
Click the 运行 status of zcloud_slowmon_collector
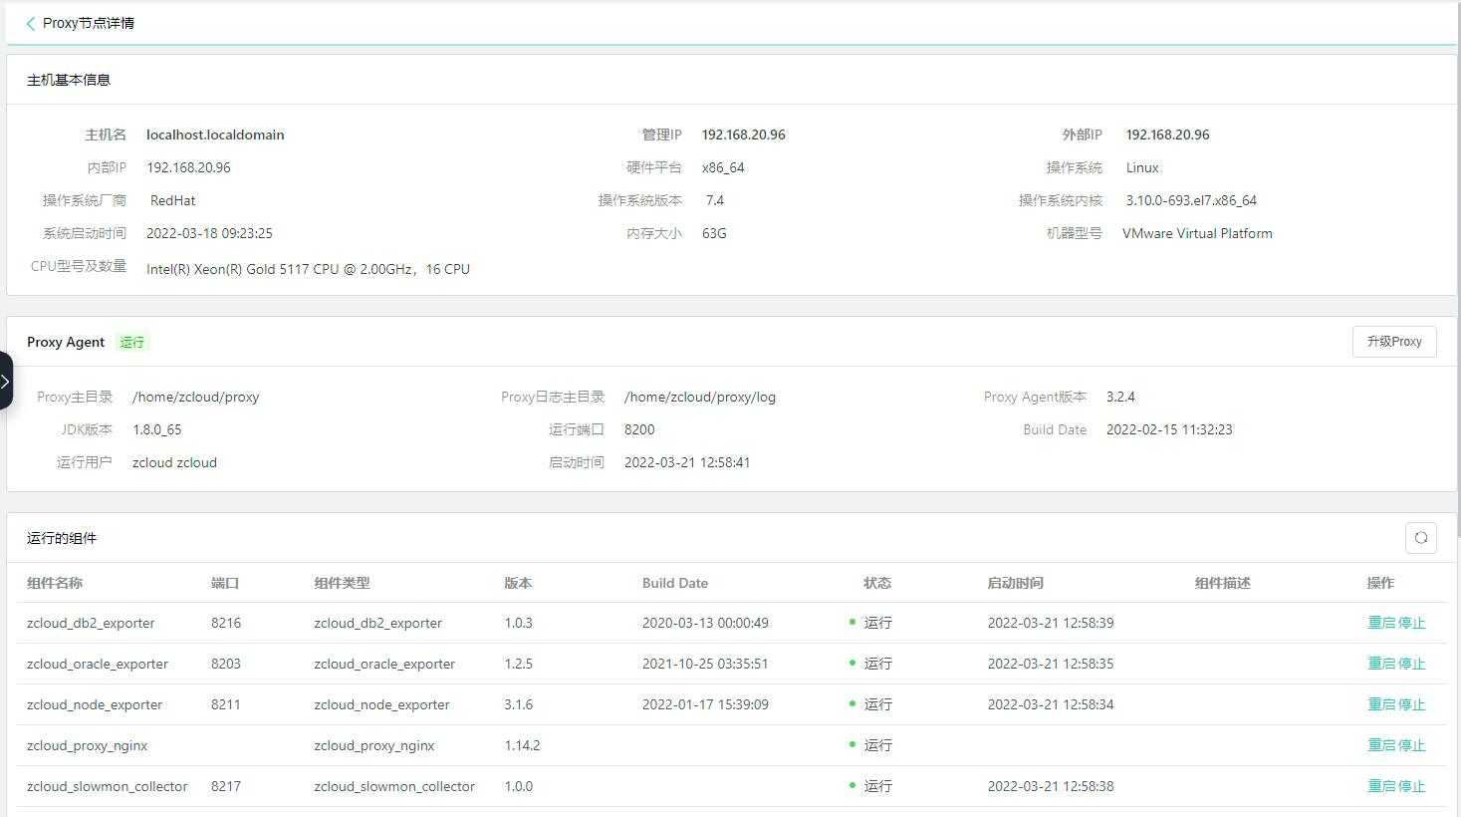click(877, 786)
